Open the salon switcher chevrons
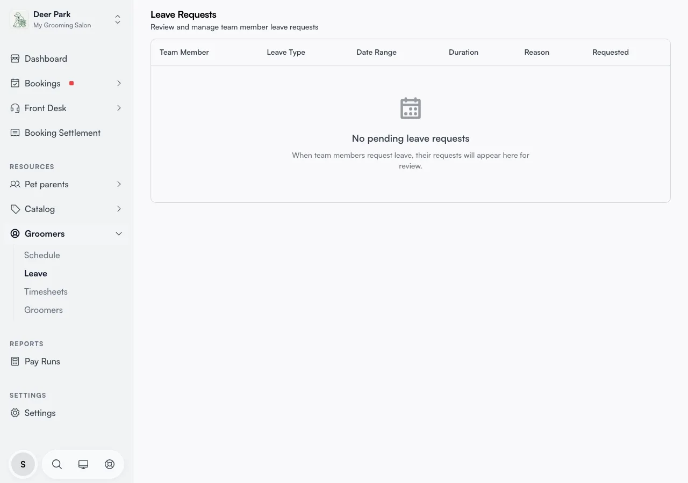 pos(118,20)
